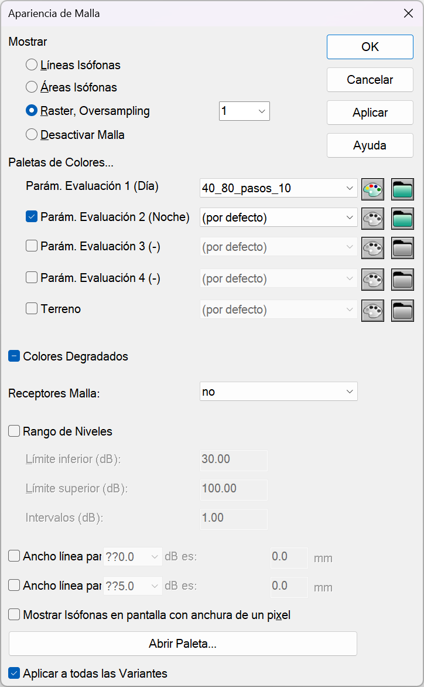424x687 pixels.
Task: Open folder icon for Parám. Evaluación 1
Action: tap(402, 189)
